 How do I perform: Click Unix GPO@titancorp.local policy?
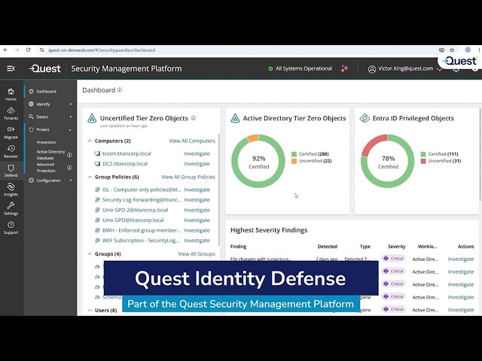point(133,220)
